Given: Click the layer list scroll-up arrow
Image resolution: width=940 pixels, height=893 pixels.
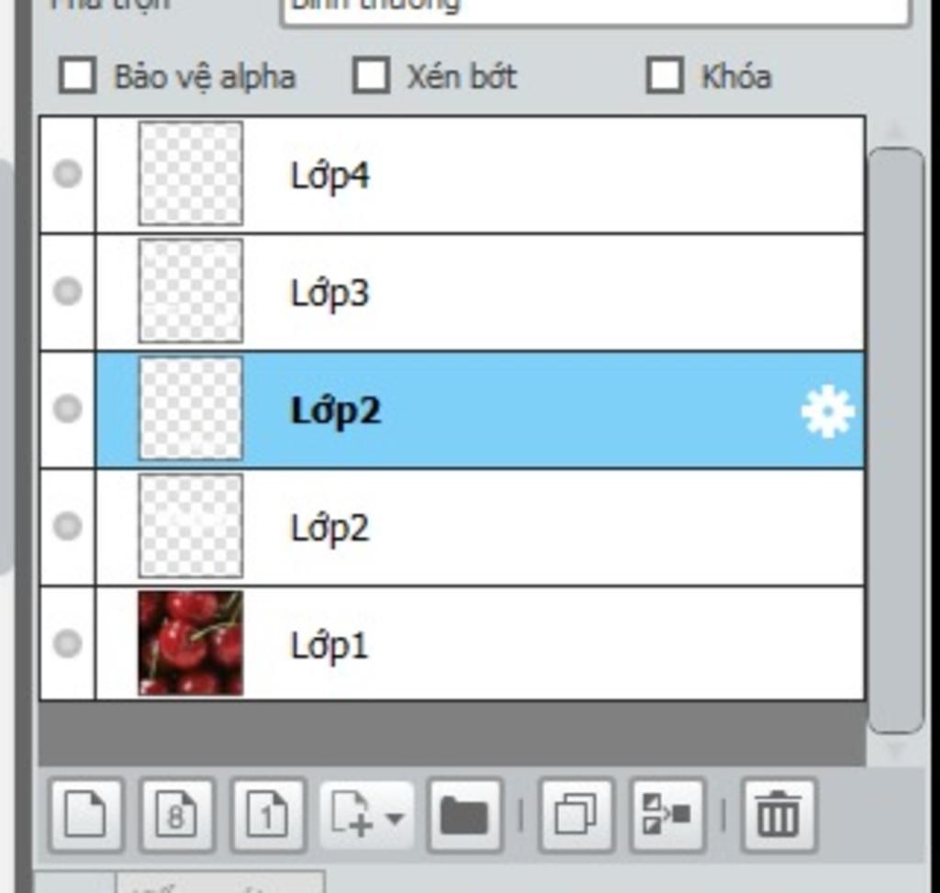Looking at the screenshot, I should point(896,131).
